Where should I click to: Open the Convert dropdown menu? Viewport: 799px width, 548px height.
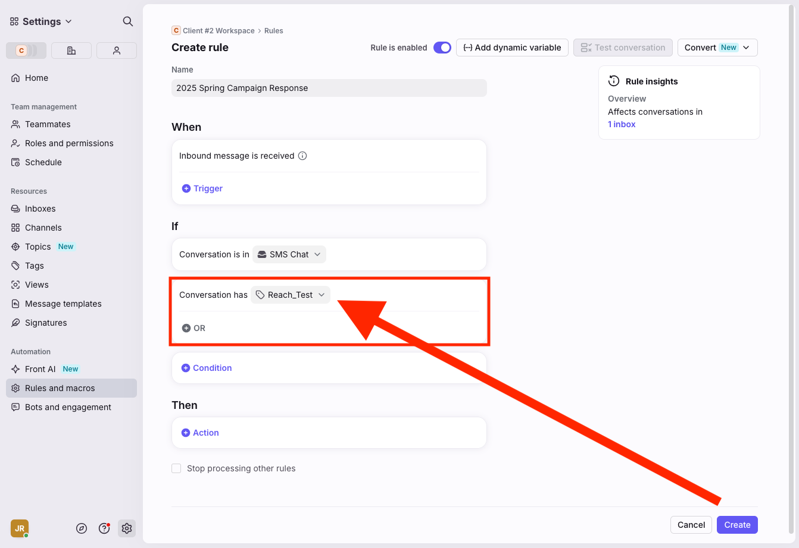[717, 48]
